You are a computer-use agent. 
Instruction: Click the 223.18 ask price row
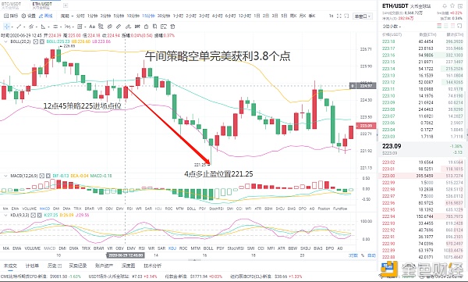coord(422,41)
